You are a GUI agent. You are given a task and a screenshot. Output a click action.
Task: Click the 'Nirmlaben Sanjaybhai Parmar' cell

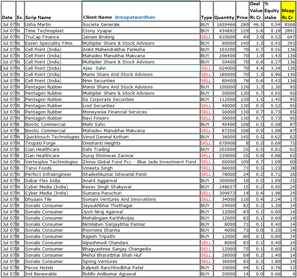click(141, 224)
